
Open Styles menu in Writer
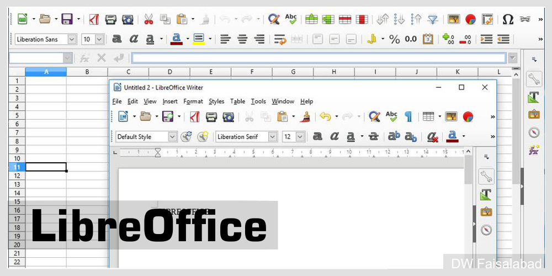coord(216,102)
